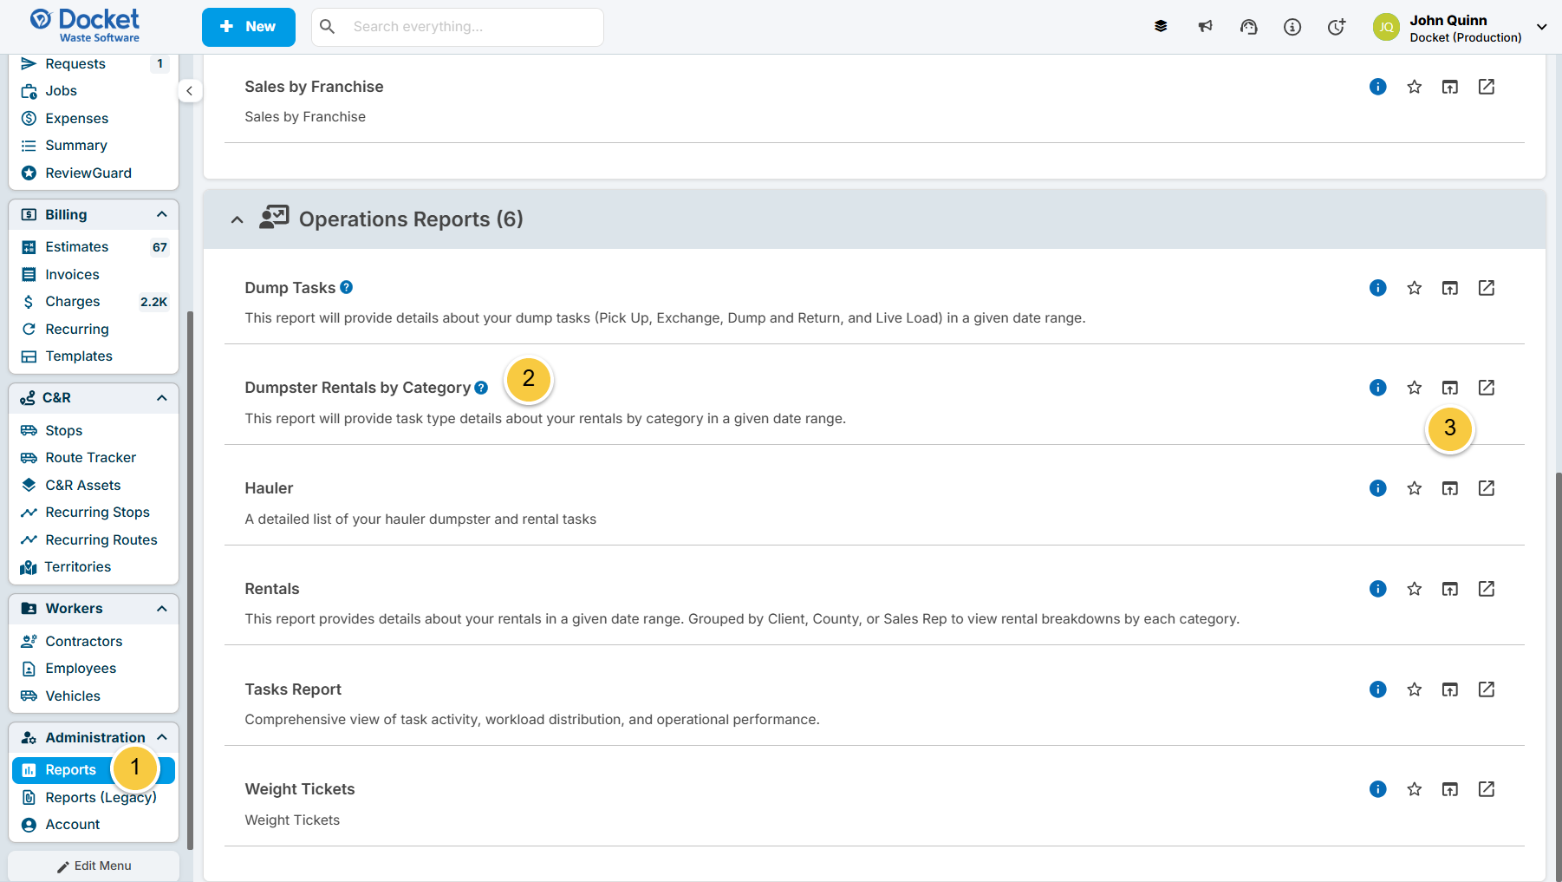Open Weight Tickets externally
1562x882 pixels.
tap(1487, 789)
